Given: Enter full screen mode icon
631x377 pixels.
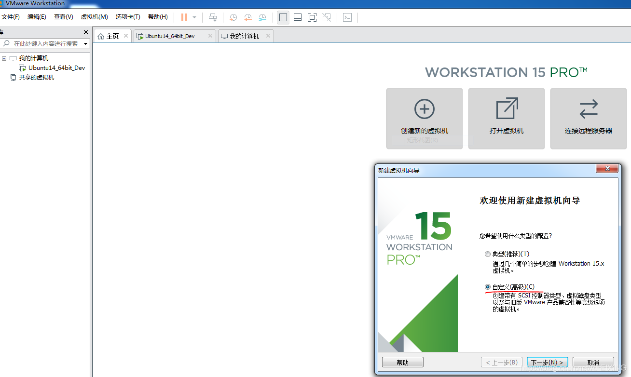Looking at the screenshot, I should point(312,17).
